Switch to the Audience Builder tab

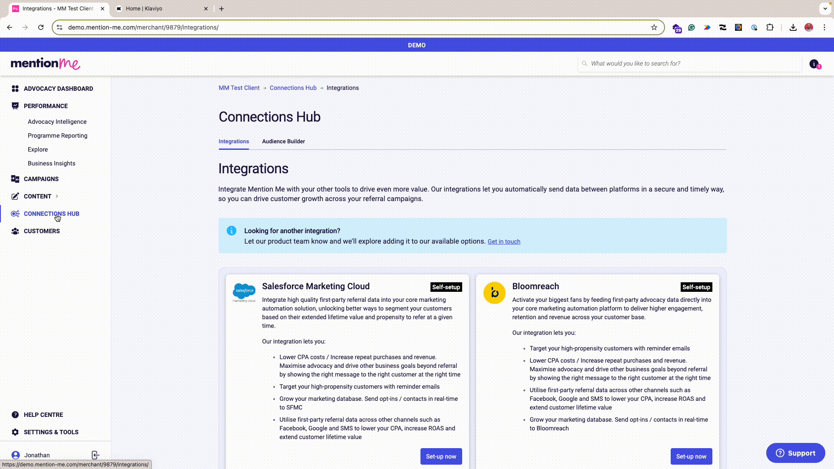point(284,142)
